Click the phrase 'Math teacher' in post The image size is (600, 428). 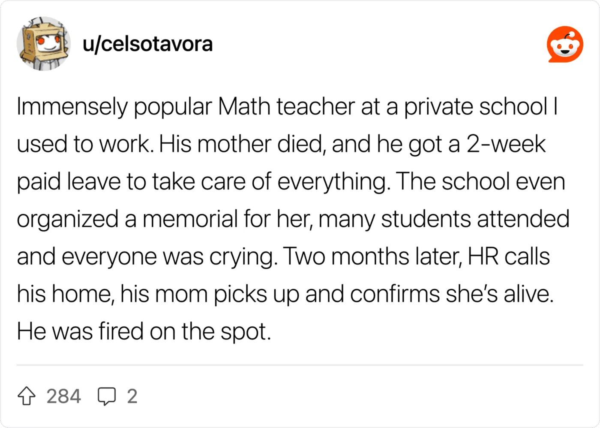click(286, 107)
